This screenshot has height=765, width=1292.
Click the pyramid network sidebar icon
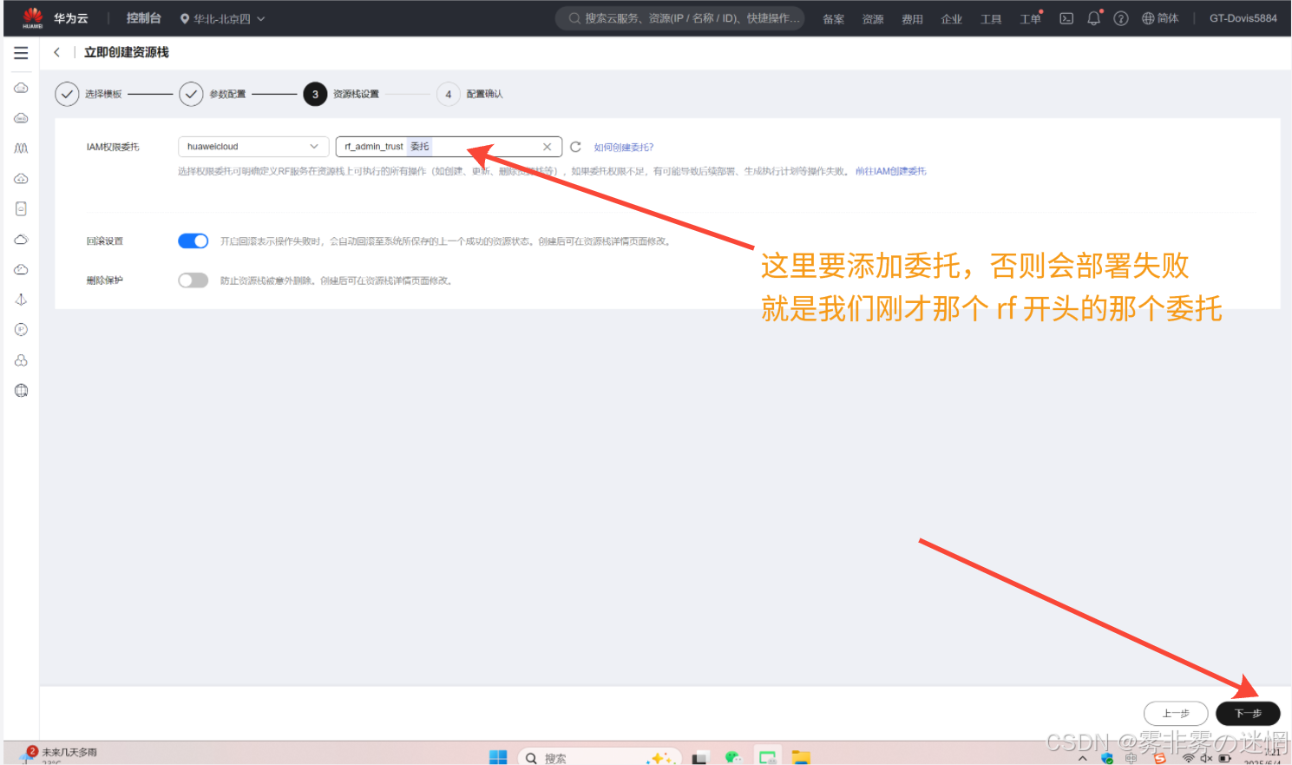click(x=21, y=300)
